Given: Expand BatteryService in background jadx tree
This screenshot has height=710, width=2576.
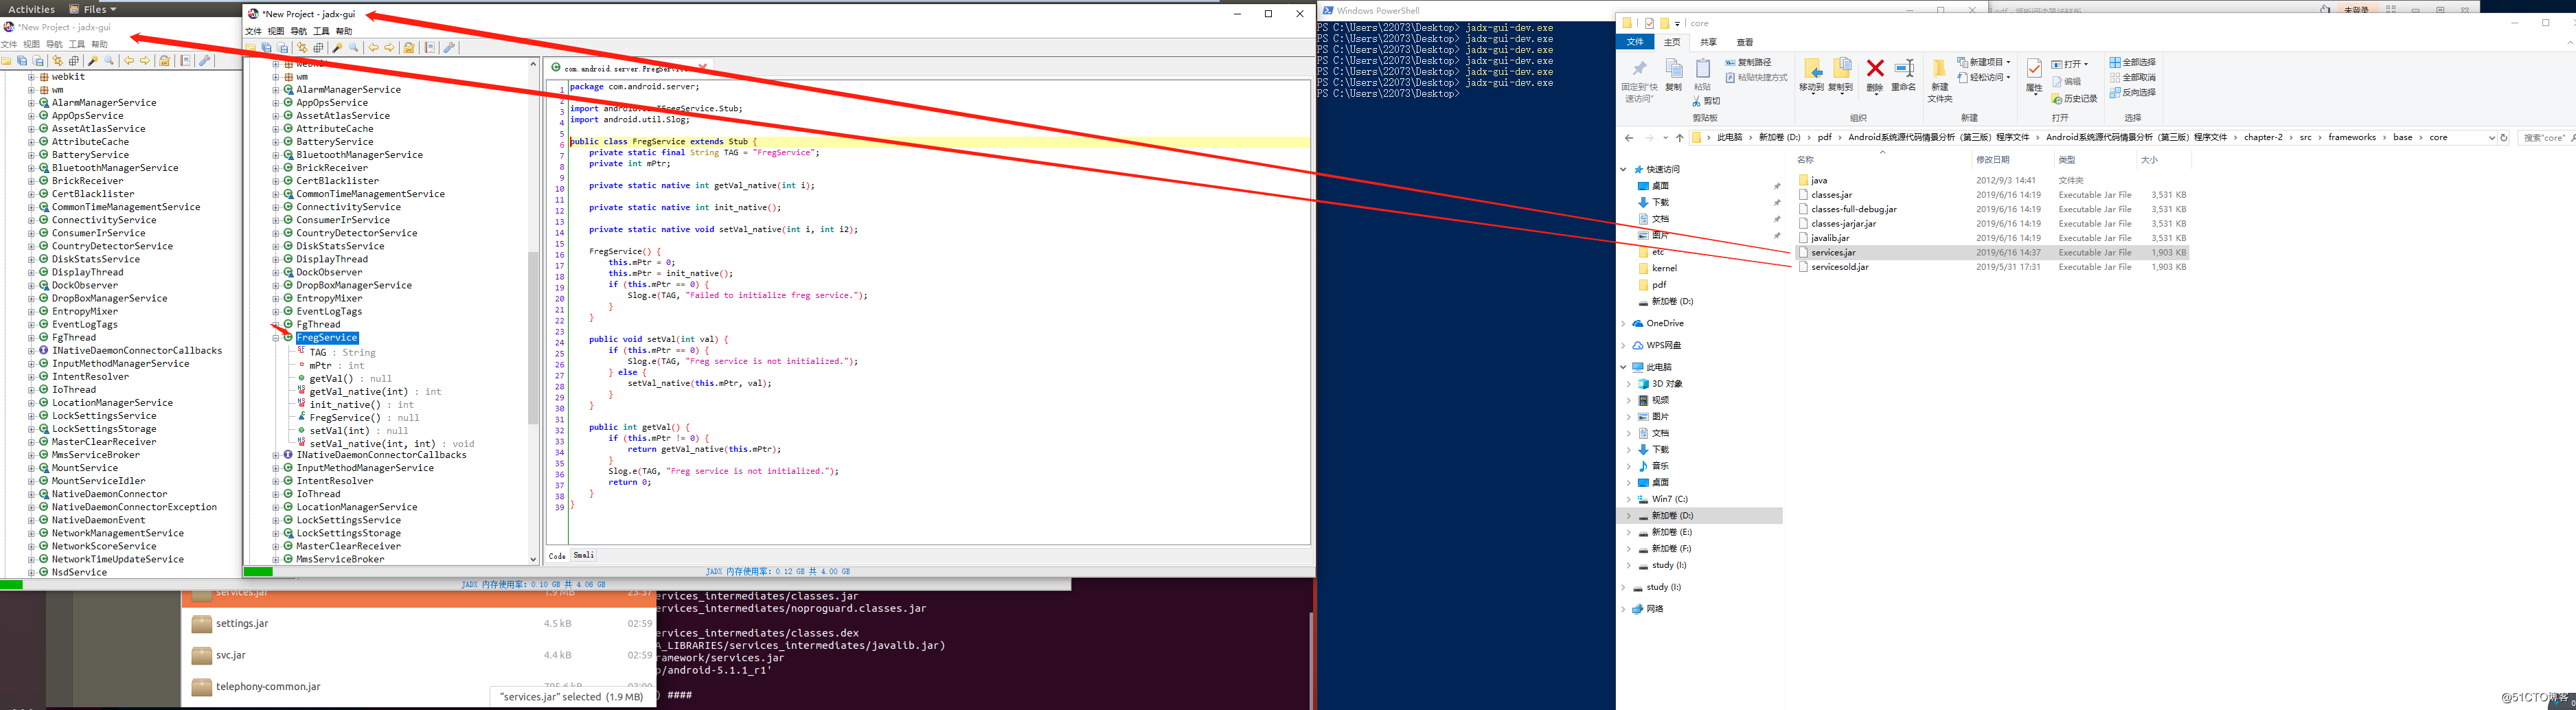Looking at the screenshot, I should tap(32, 155).
